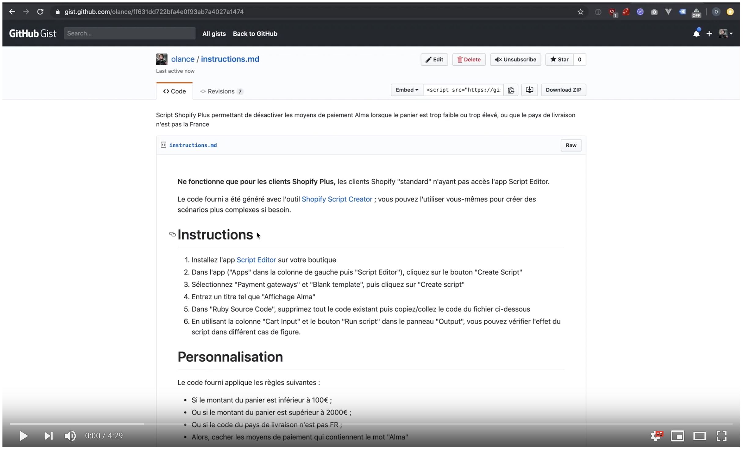743x450 pixels.
Task: Copy embed code with clipboard icon
Action: pos(511,90)
